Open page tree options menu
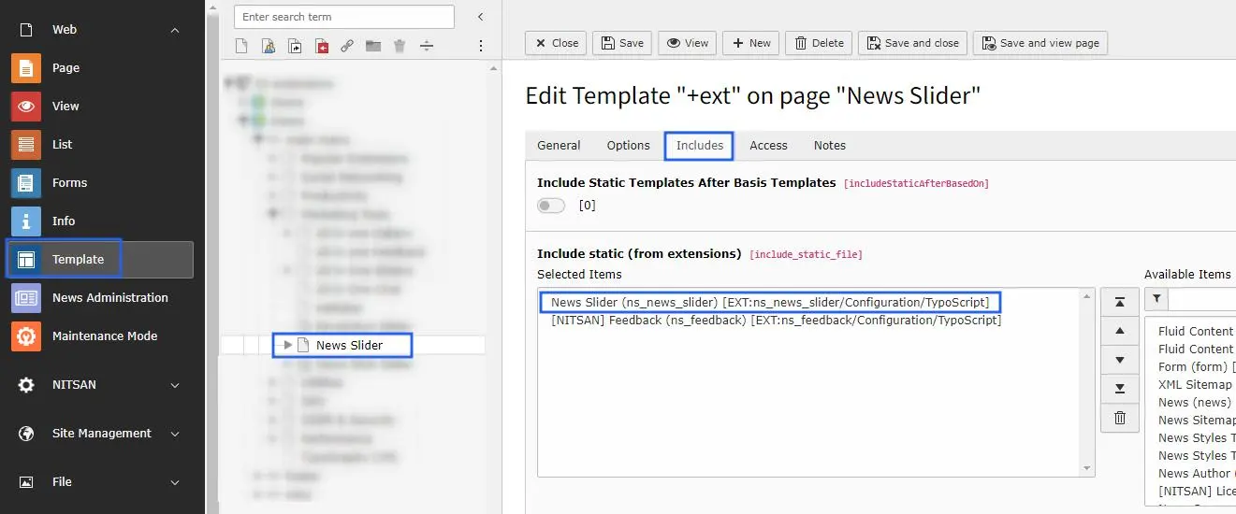 tap(481, 46)
